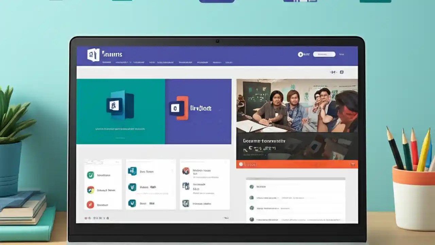The image size is (435, 245).
Task: Click the multicolored browser icon in the left card
Action: click(90, 190)
